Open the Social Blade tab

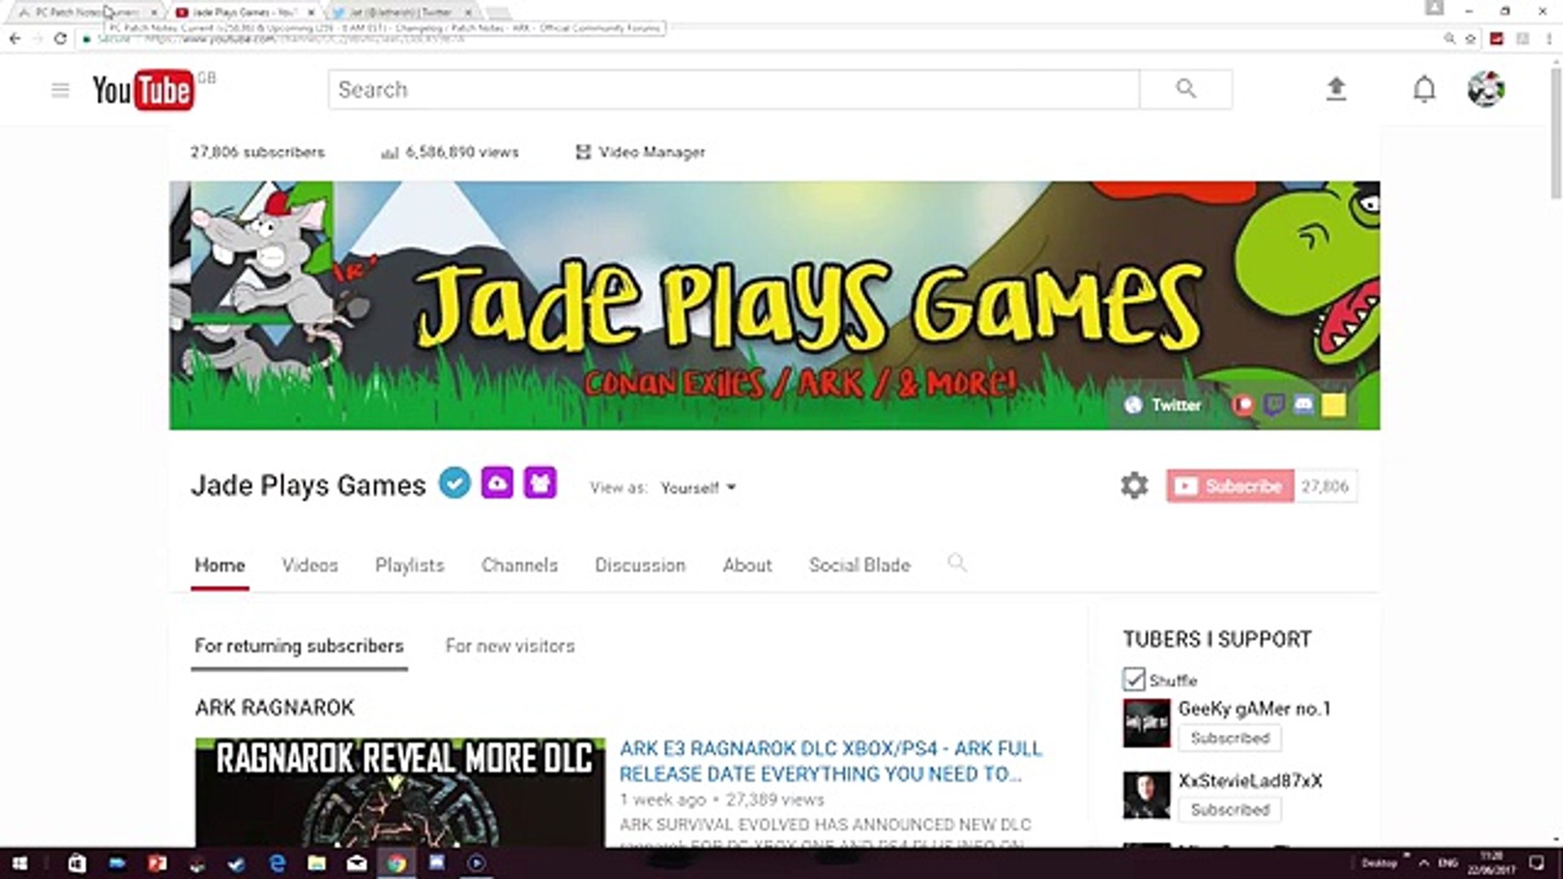pos(859,565)
